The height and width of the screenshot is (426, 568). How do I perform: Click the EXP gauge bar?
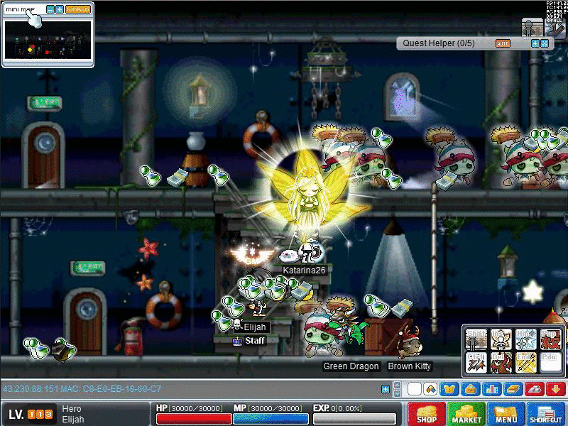tap(354, 419)
